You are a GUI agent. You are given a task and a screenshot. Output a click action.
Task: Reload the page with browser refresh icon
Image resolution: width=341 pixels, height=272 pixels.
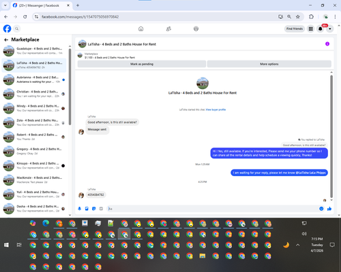[x=25, y=16]
